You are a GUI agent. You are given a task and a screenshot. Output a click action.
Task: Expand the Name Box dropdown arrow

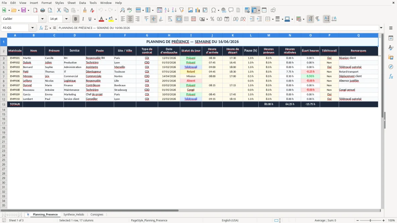pos(32,28)
